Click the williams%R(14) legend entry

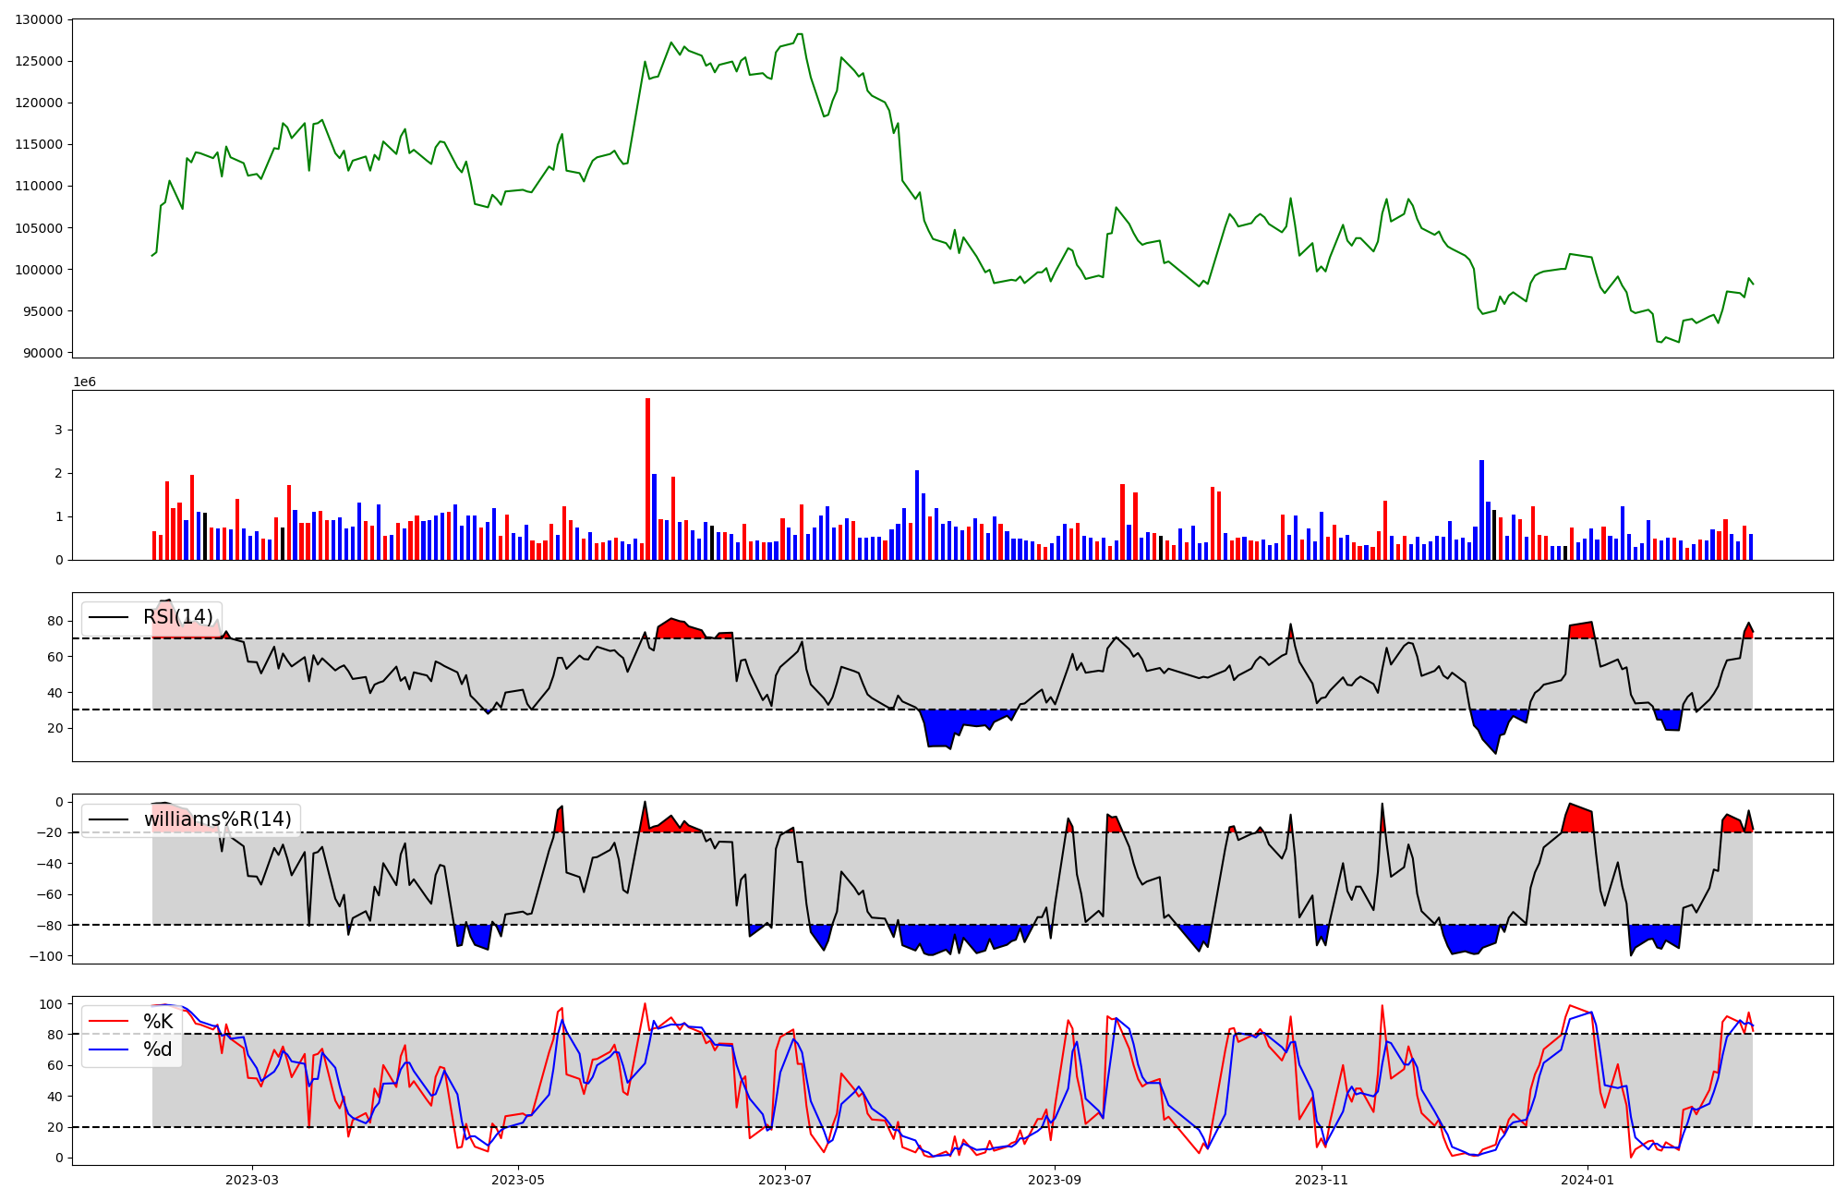coord(217,819)
